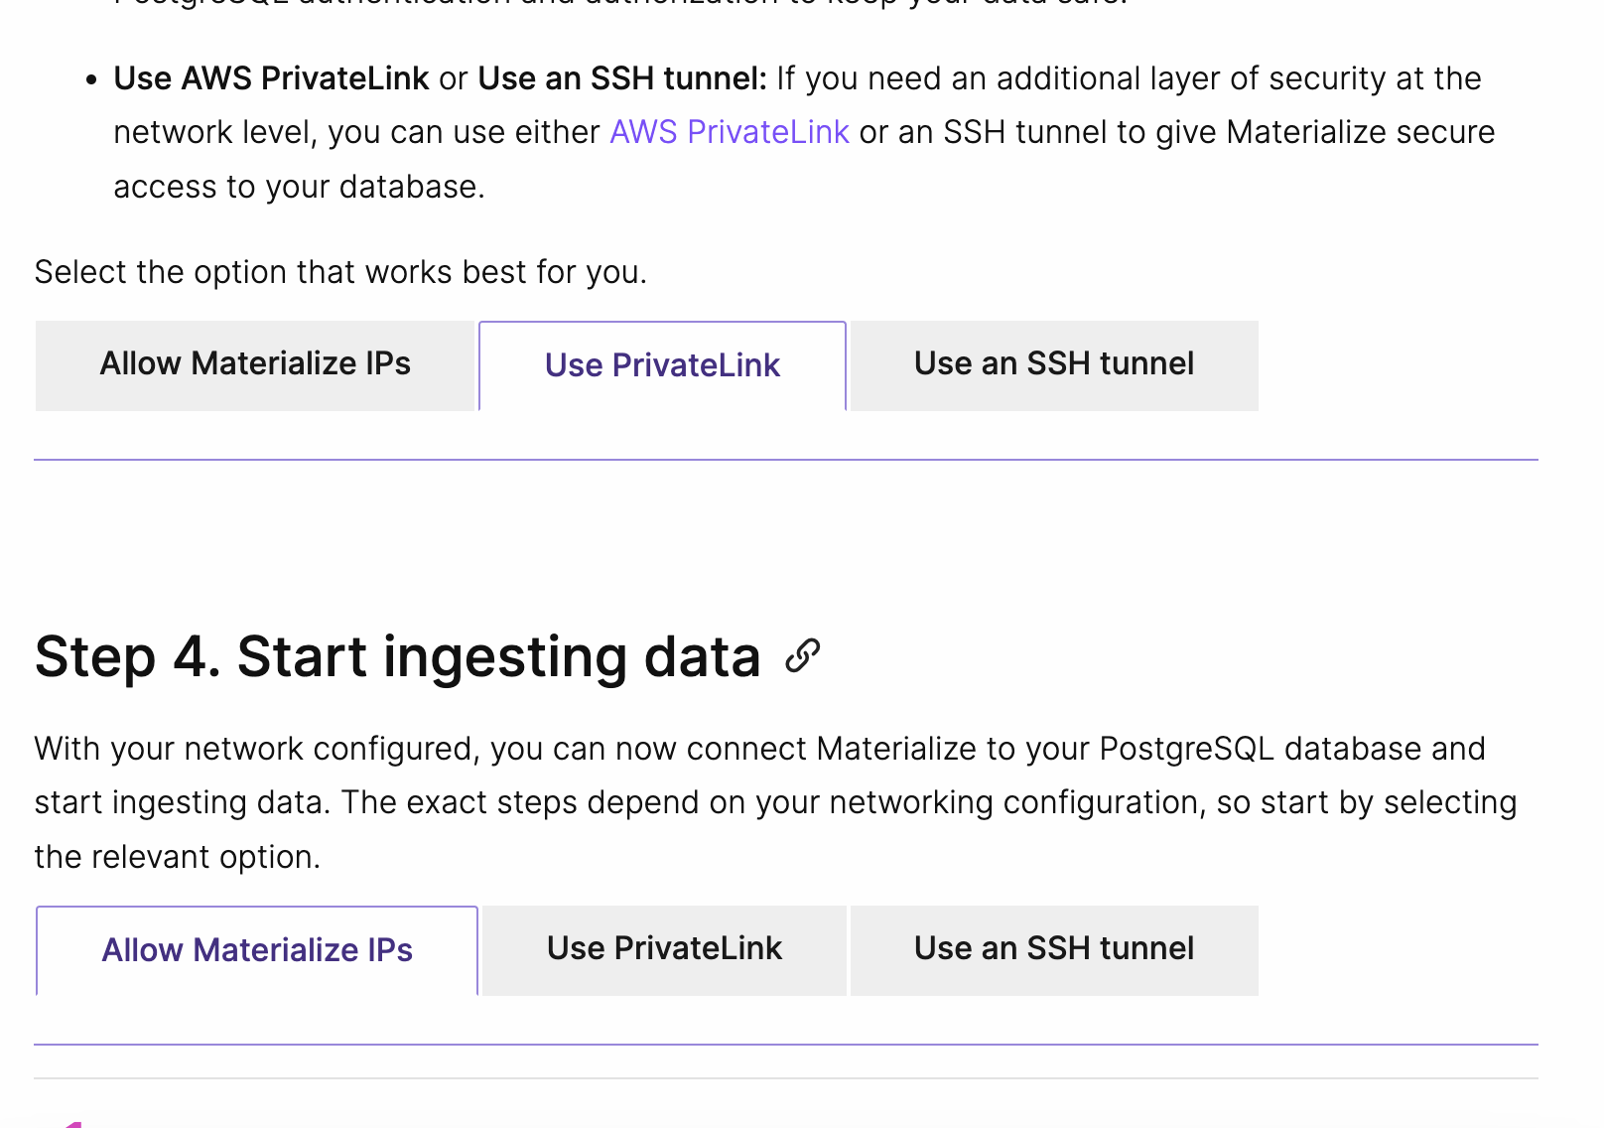Click the words the relevant option
The width and height of the screenshot is (1604, 1128).
click(178, 857)
